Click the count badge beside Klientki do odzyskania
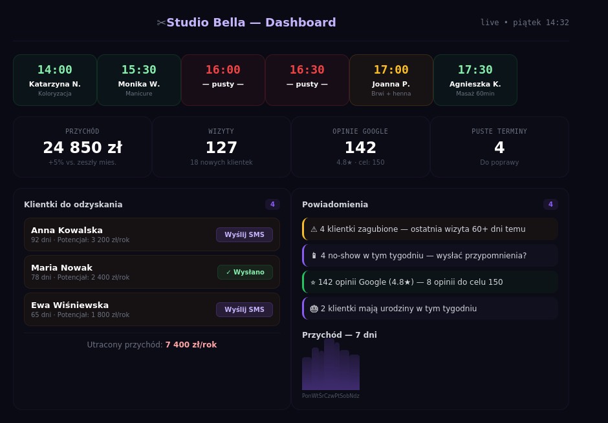608x423 pixels. [x=272, y=205]
